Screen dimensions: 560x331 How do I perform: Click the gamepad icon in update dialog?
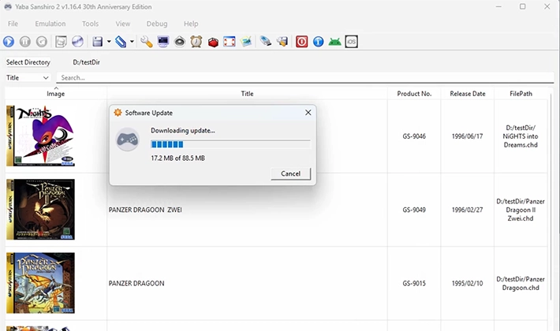[x=128, y=139]
